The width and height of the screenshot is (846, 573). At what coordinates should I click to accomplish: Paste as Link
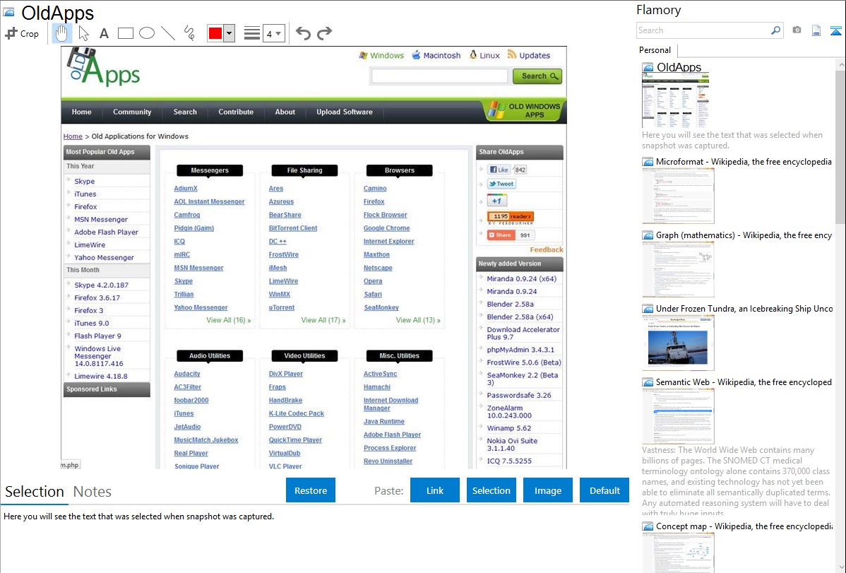click(x=435, y=490)
